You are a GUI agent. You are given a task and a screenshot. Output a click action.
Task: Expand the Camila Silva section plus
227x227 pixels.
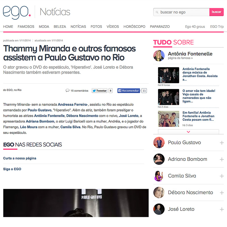pos(222,176)
